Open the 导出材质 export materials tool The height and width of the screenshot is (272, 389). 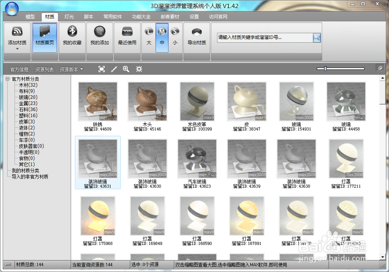tap(196, 37)
